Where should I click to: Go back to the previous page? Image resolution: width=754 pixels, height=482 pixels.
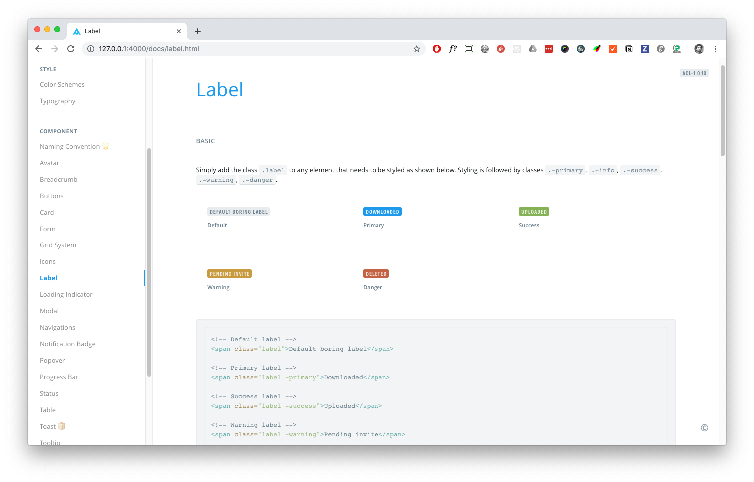(39, 49)
